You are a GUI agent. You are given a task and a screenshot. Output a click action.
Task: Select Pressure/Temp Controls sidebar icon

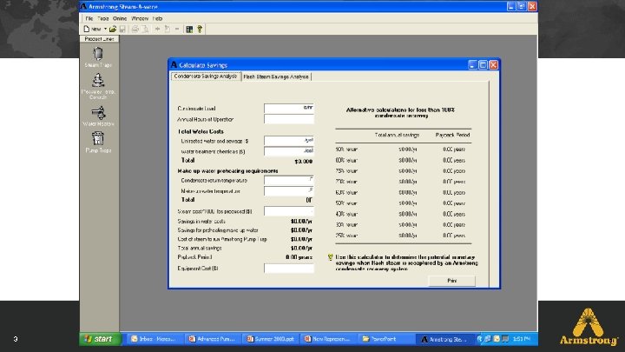[98, 86]
